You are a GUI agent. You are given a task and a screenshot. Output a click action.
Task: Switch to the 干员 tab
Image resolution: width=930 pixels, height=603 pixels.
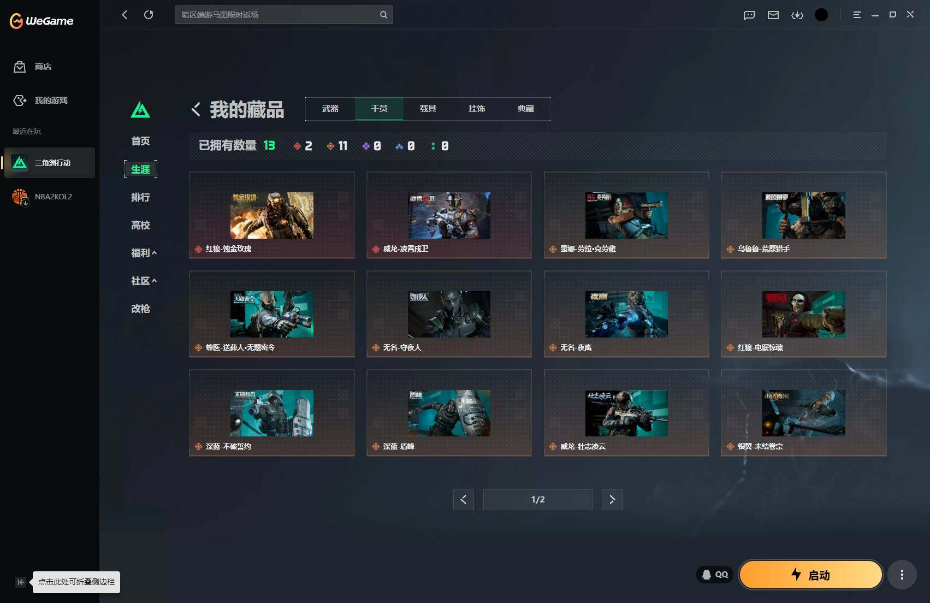379,109
